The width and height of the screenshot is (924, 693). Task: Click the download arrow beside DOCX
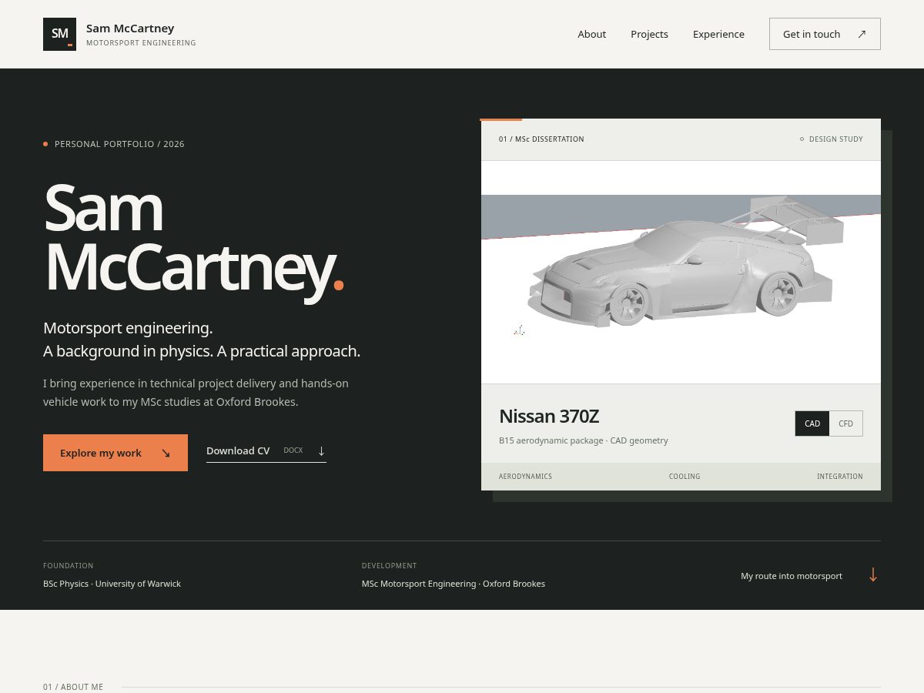click(321, 450)
